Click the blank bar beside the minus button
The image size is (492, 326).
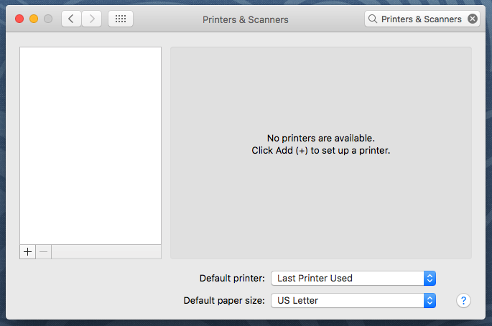click(x=106, y=252)
